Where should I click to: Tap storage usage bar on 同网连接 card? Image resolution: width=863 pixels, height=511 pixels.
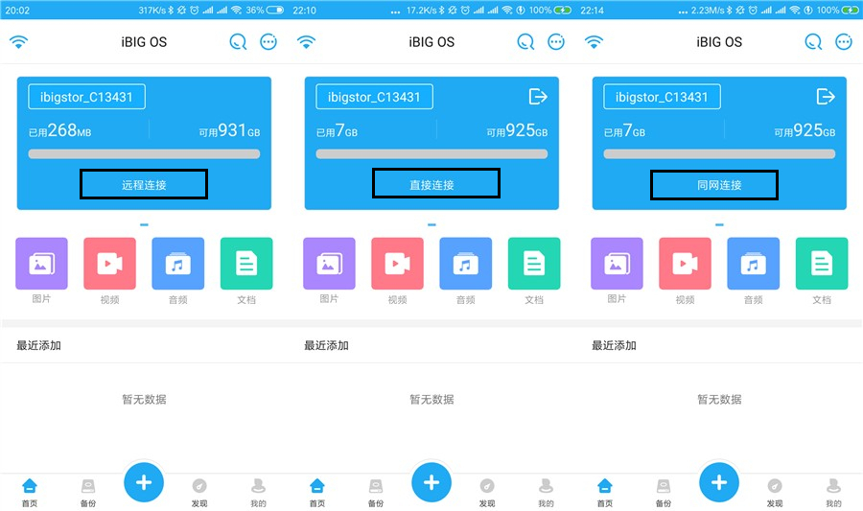tap(719, 154)
